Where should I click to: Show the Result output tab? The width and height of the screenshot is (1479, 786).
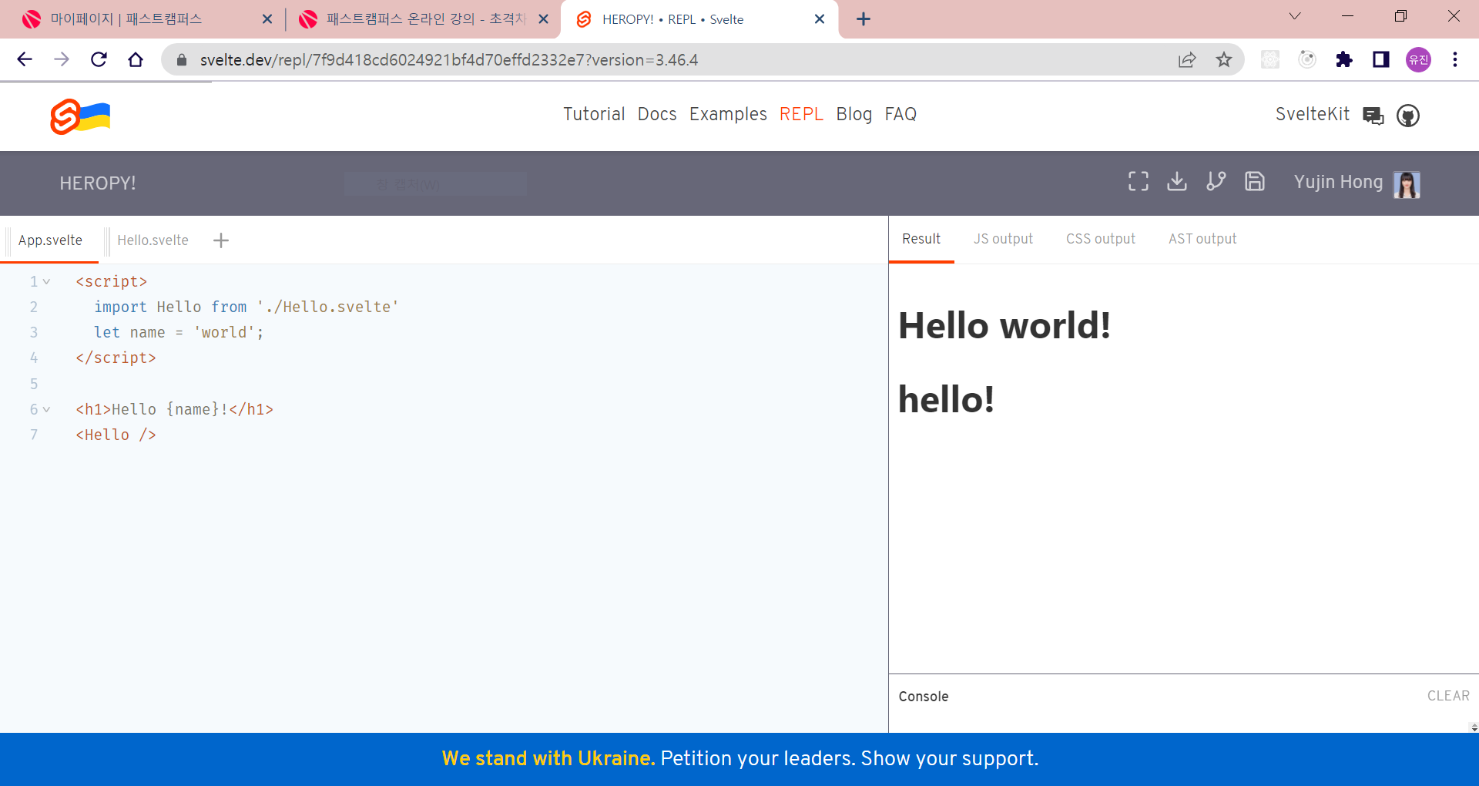point(921,239)
